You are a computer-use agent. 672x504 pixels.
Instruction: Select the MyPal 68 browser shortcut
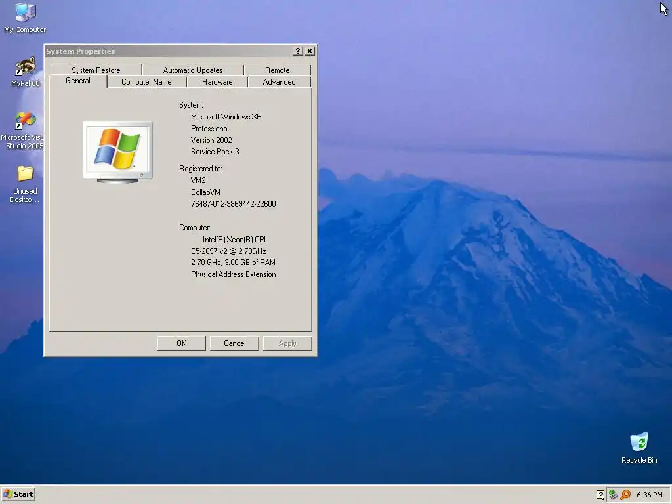26,72
